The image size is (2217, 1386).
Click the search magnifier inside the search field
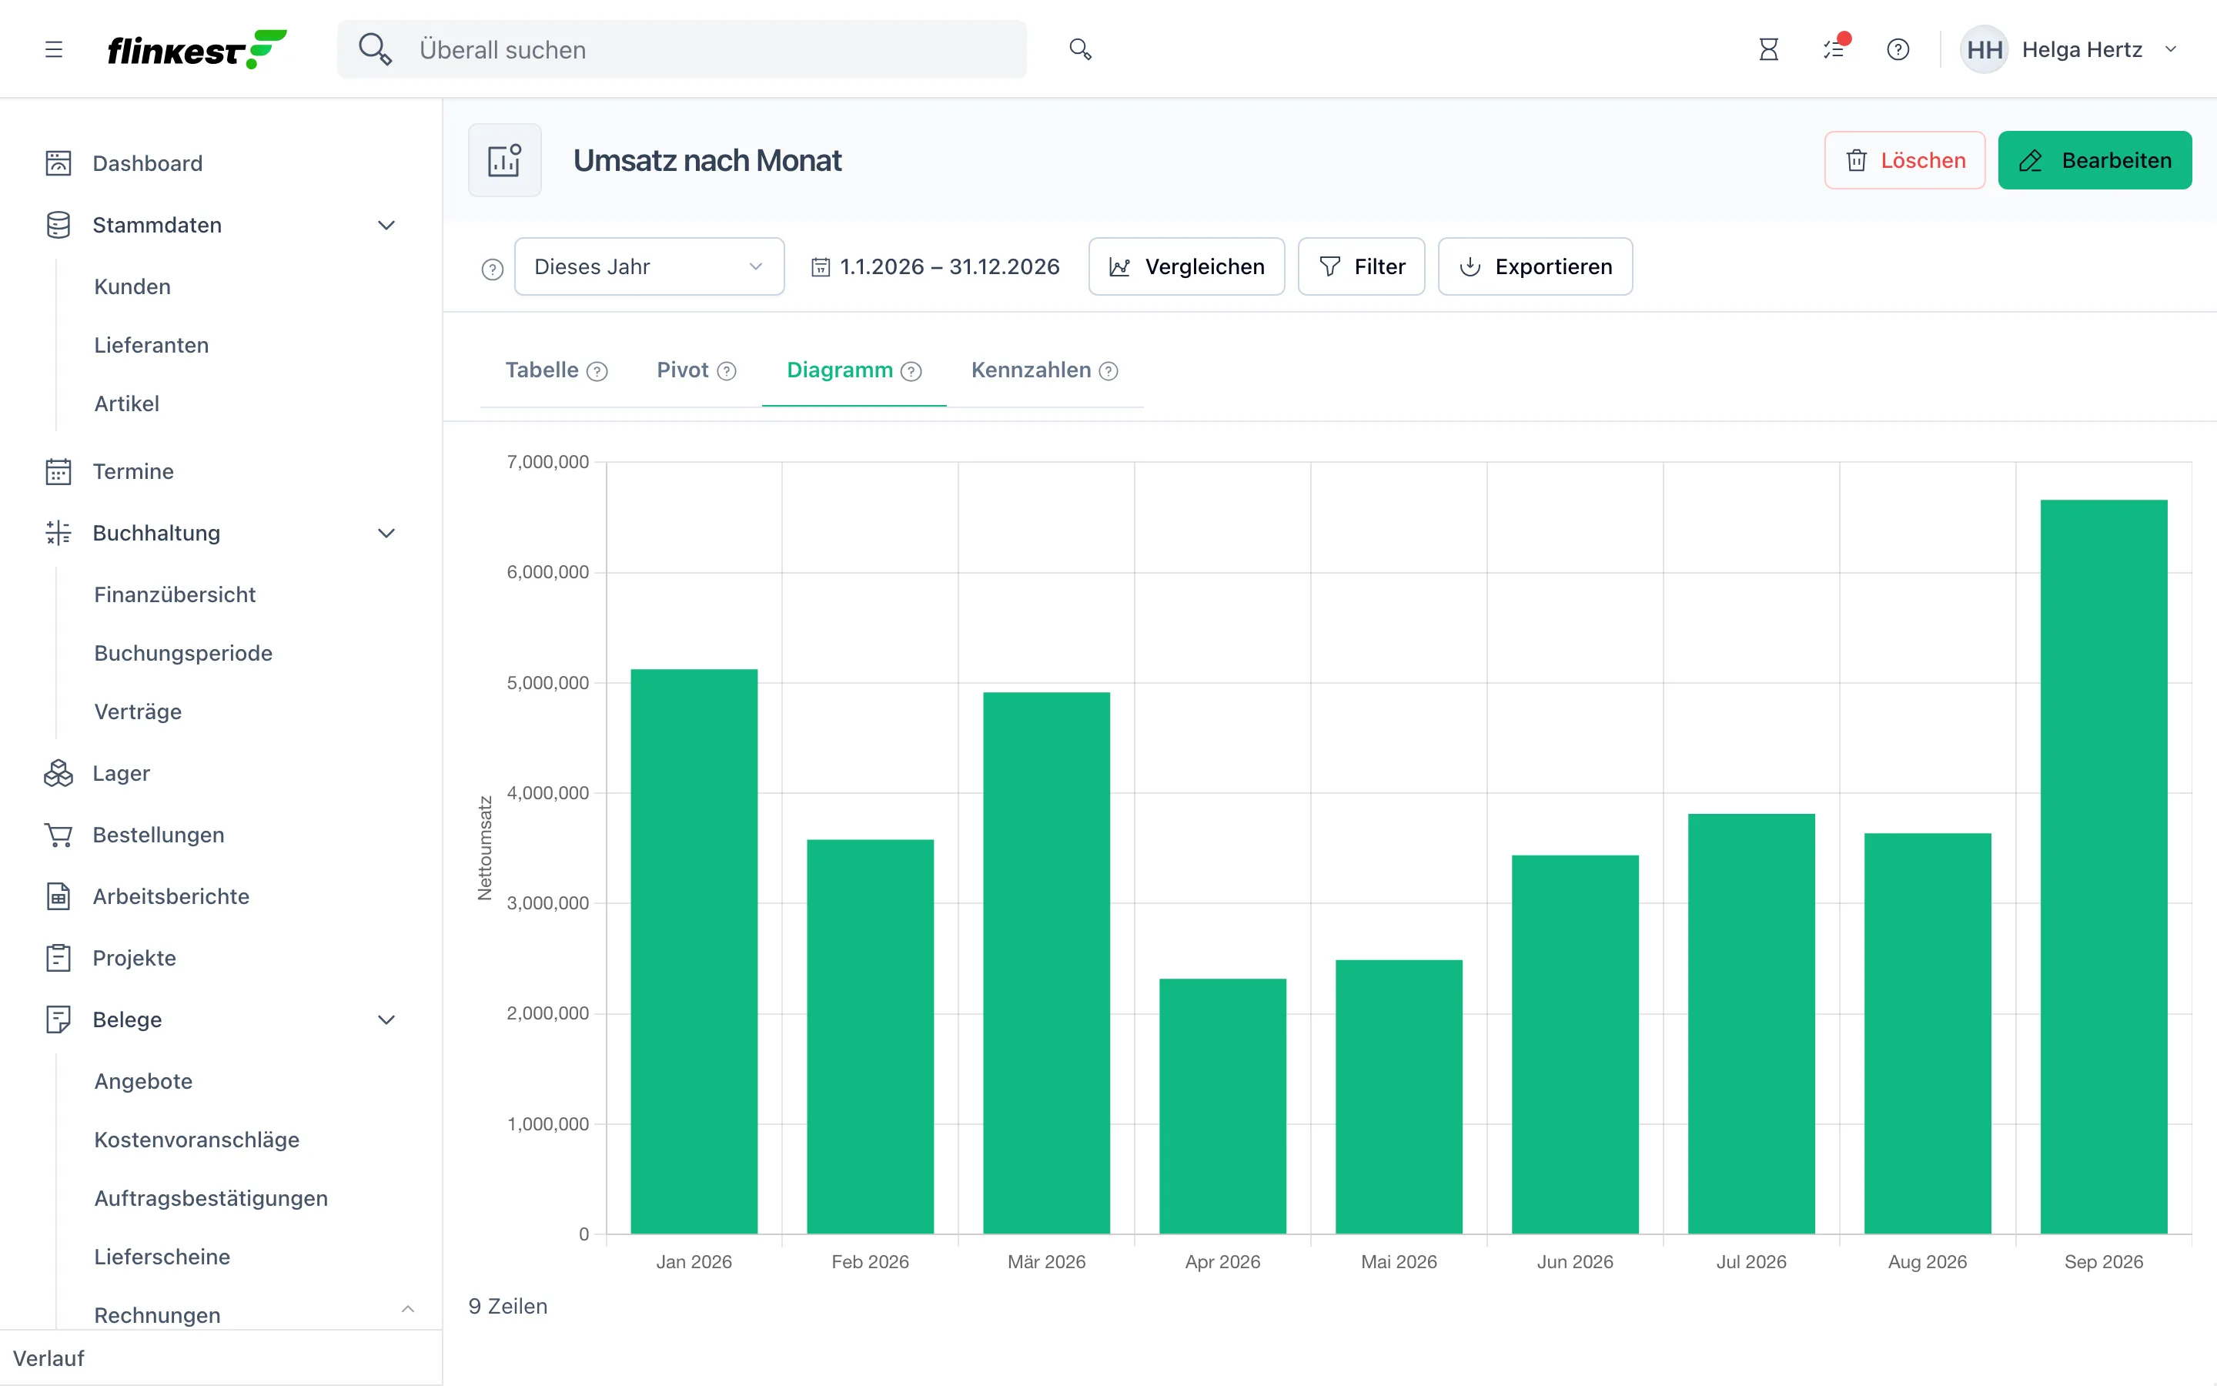click(375, 49)
